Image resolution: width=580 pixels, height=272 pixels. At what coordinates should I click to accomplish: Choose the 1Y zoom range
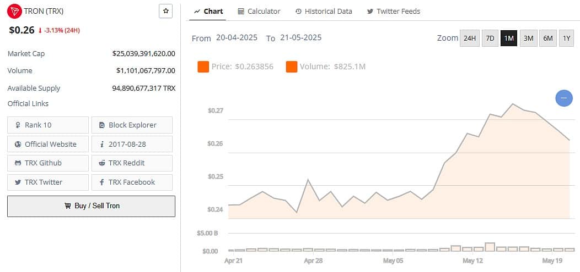coord(566,38)
